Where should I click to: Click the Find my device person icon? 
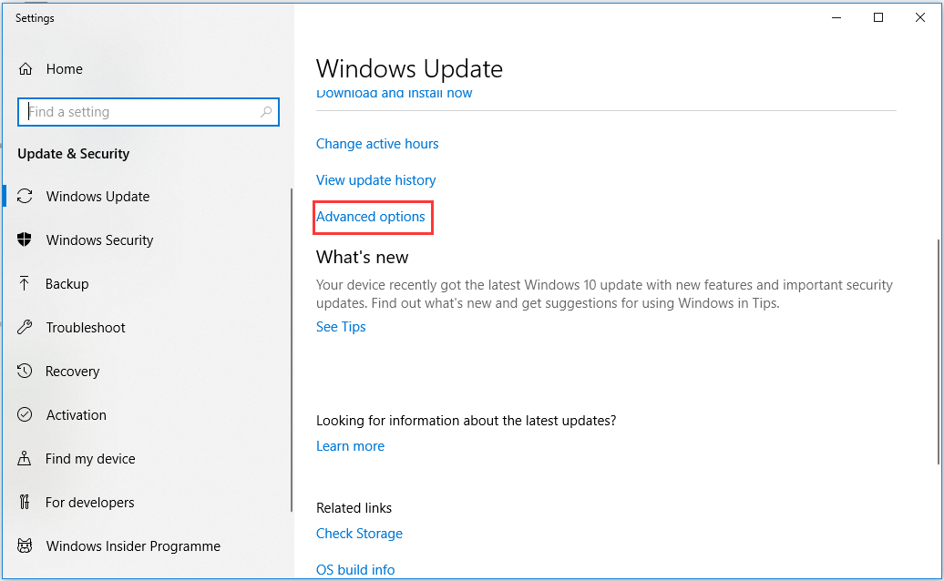coord(24,458)
